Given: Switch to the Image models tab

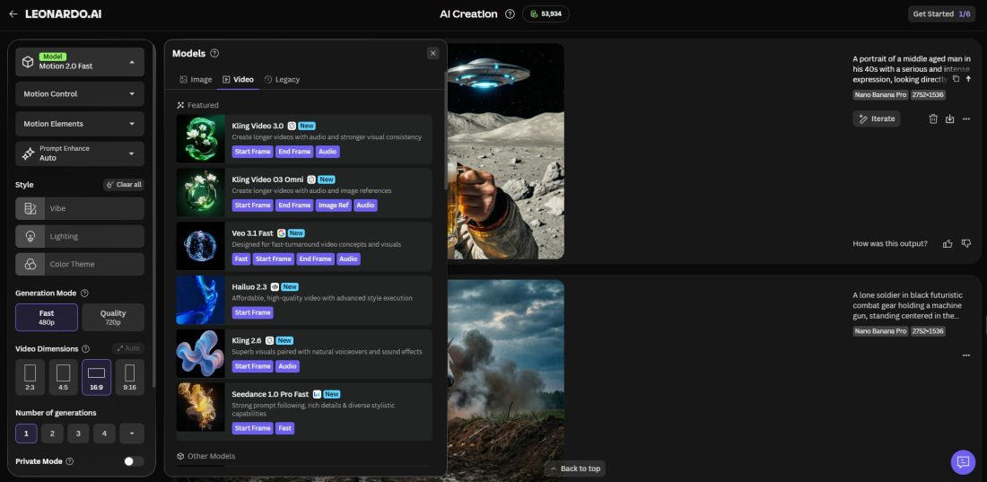Looking at the screenshot, I should click(x=196, y=80).
